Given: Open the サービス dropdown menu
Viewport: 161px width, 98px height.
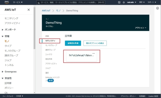Looking at the screenshot, I should coord(18,2).
